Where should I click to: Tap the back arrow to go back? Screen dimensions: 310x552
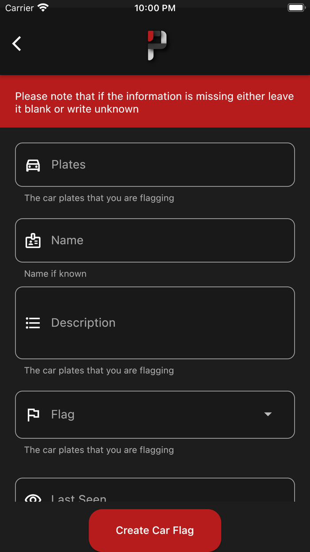(x=16, y=43)
